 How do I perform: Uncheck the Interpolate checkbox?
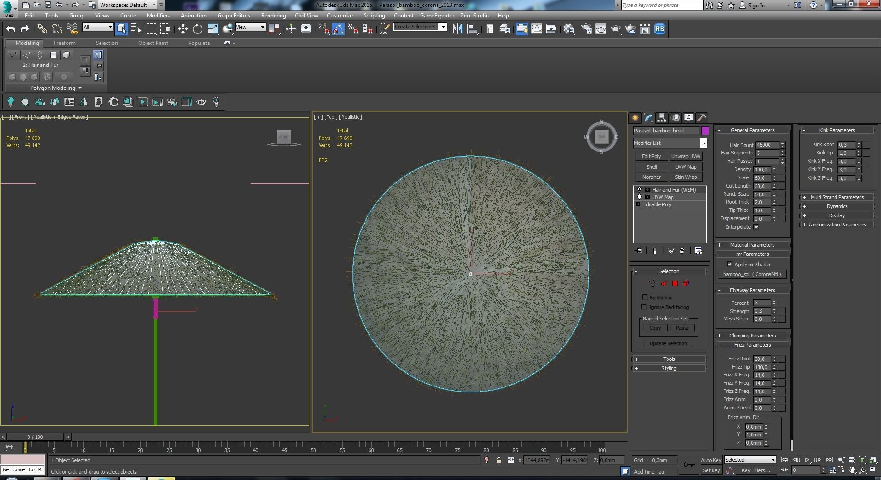pyautogui.click(x=756, y=227)
